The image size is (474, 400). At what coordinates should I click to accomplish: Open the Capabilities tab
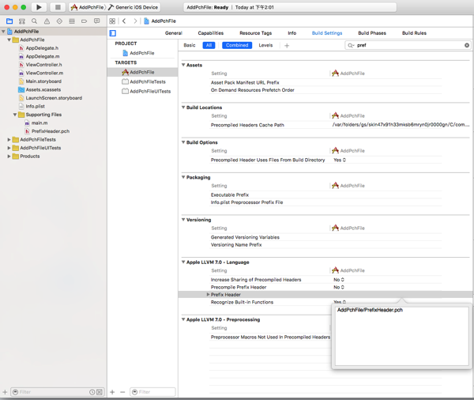tap(211, 33)
